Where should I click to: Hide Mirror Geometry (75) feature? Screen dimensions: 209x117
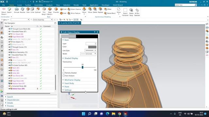click(9, 52)
